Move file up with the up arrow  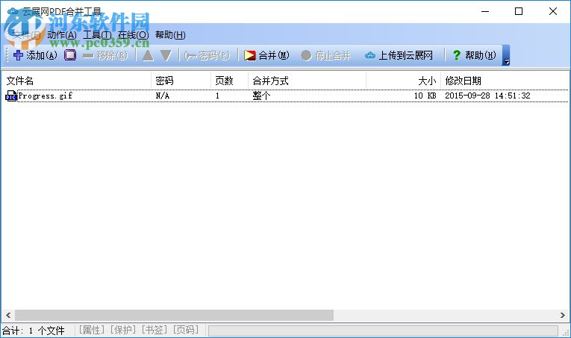point(148,55)
